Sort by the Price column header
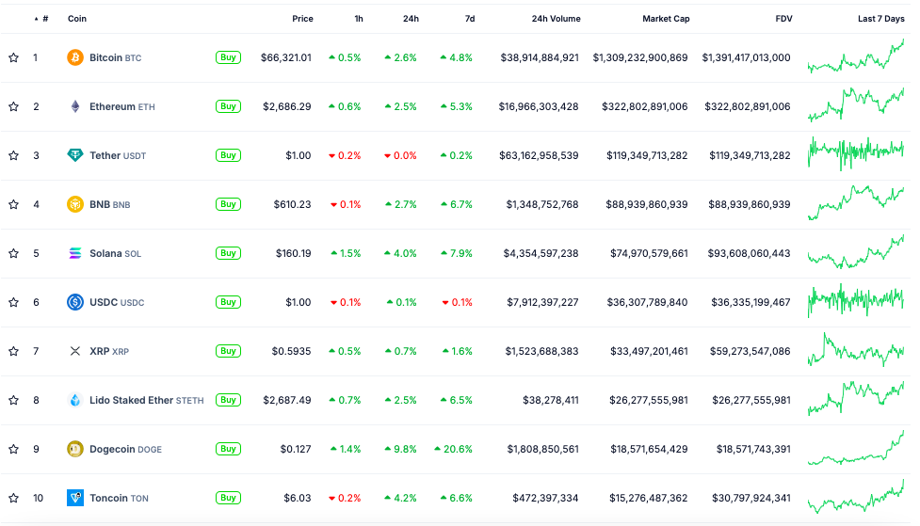 (x=302, y=19)
